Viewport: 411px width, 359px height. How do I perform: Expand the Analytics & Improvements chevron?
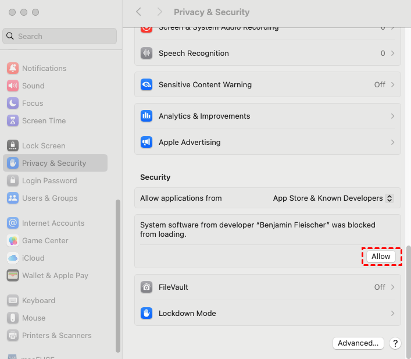pyautogui.click(x=393, y=116)
